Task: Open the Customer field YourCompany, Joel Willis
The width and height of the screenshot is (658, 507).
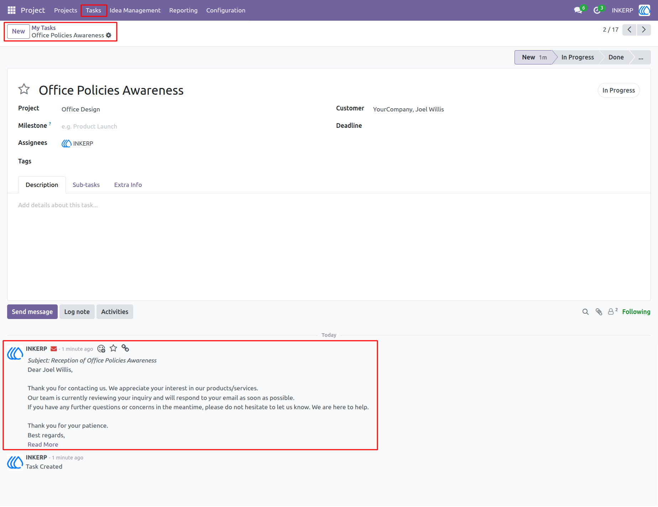Action: pyautogui.click(x=408, y=109)
